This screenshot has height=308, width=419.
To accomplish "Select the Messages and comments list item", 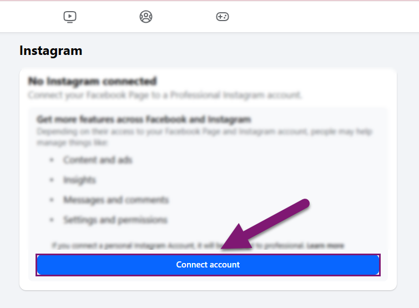I will pos(116,200).
